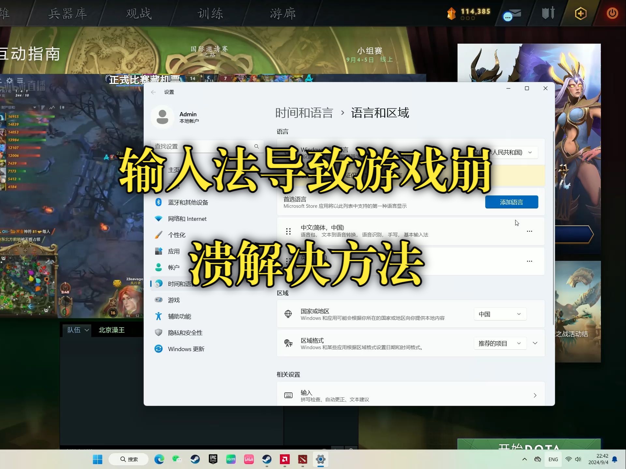Open the 区域格式 dropdown showing 推荐的项目

[x=500, y=343]
